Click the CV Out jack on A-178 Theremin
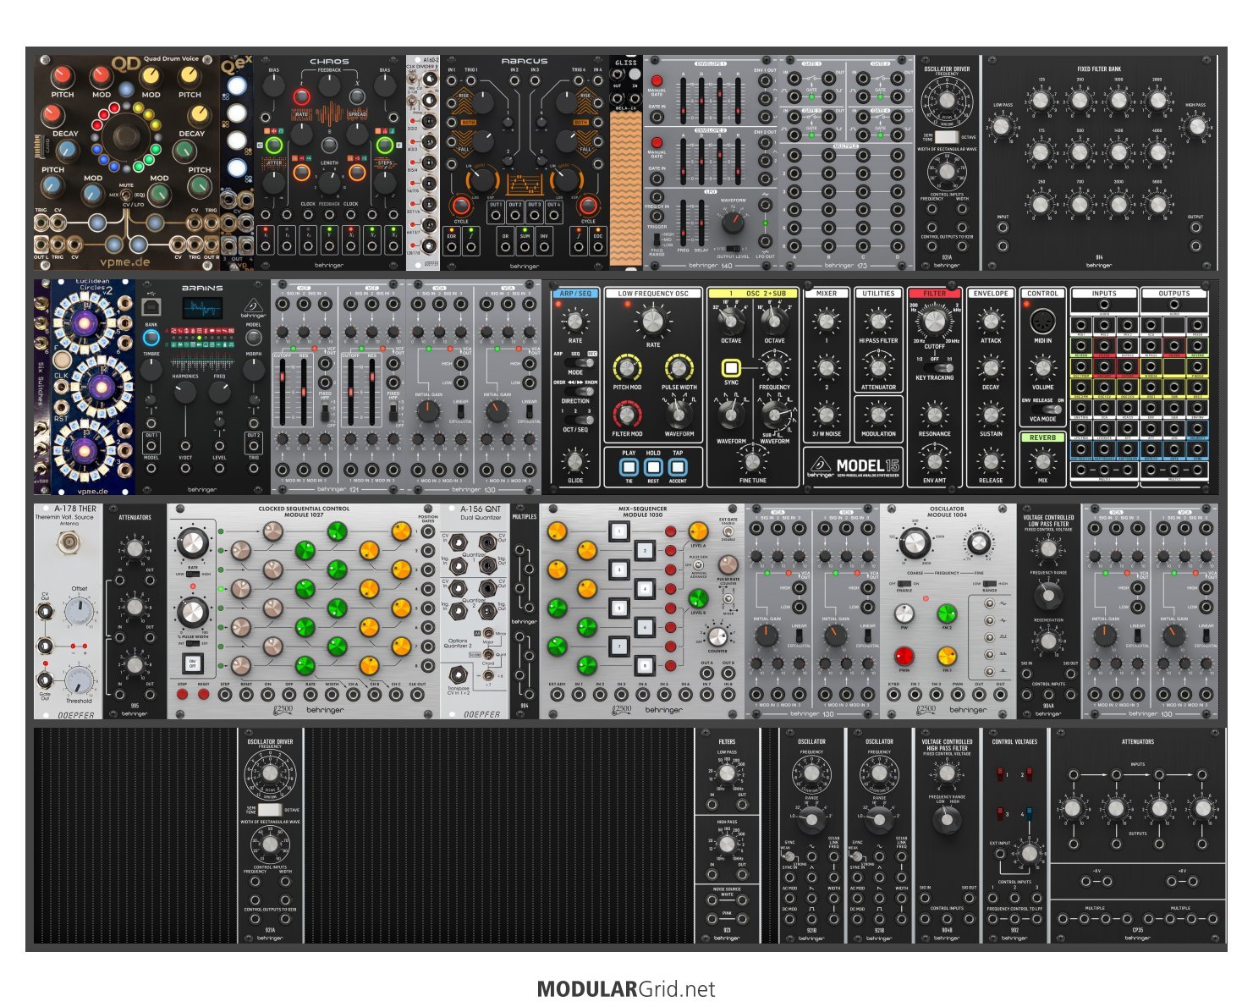1253x1007 pixels. pos(45,612)
